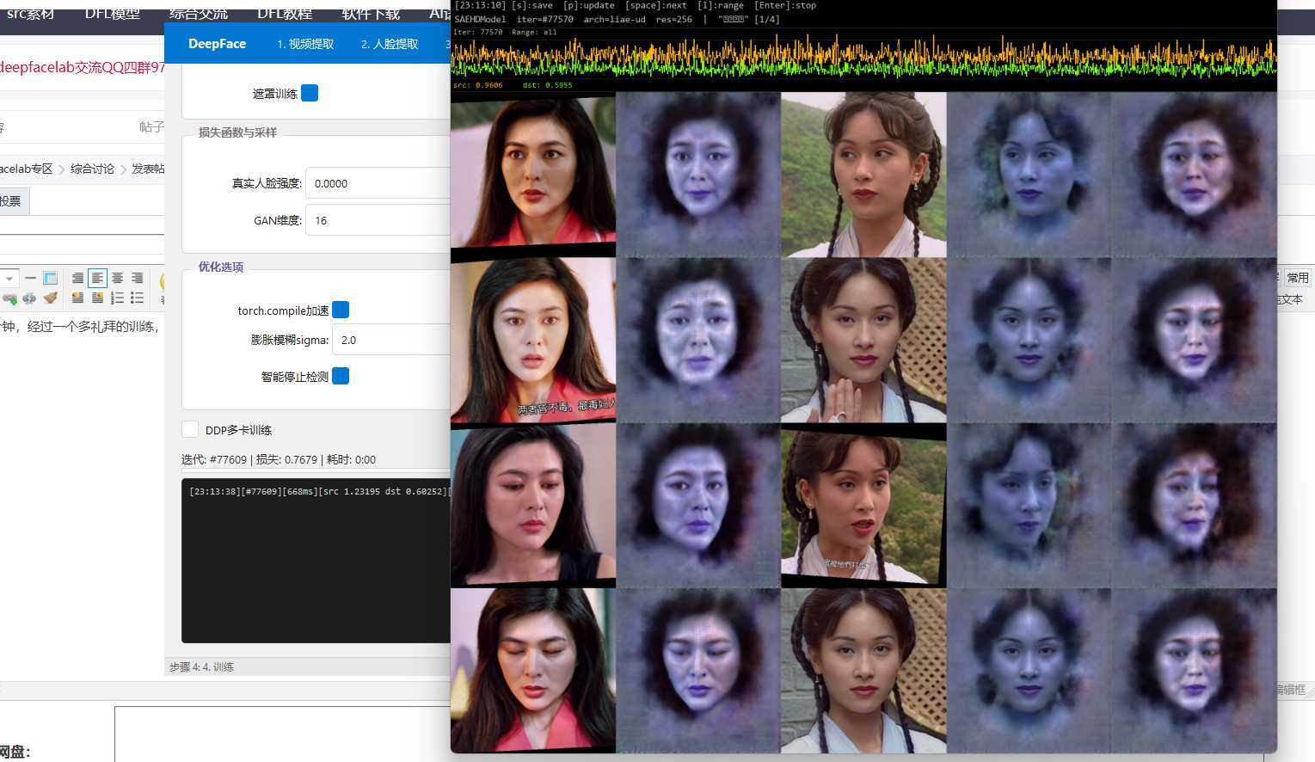Image resolution: width=1315 pixels, height=762 pixels.
Task: Follow the 发表帖 breadcrumb link
Action: tap(148, 169)
